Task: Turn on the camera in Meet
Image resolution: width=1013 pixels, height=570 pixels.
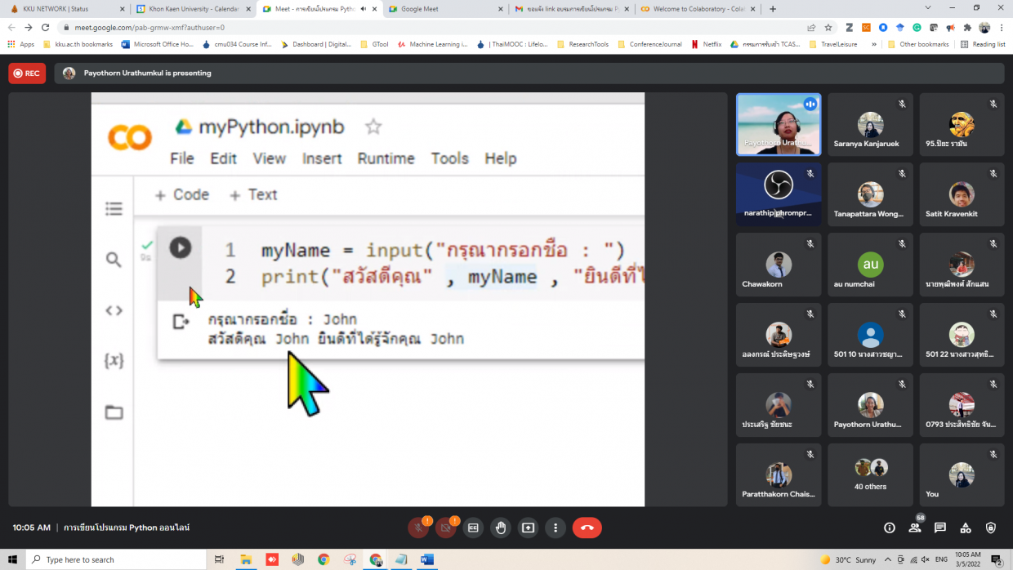Action: [445, 528]
